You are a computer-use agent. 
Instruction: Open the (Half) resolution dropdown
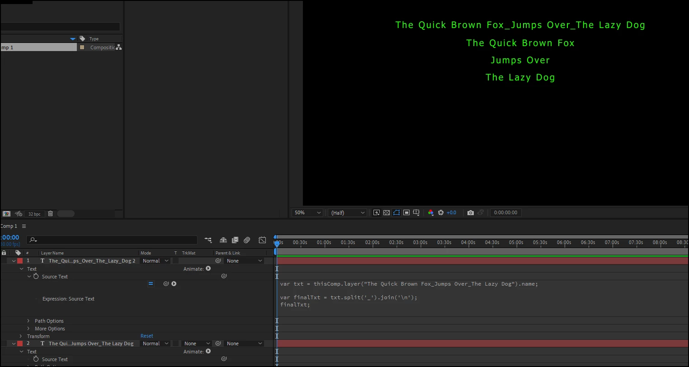[348, 212]
